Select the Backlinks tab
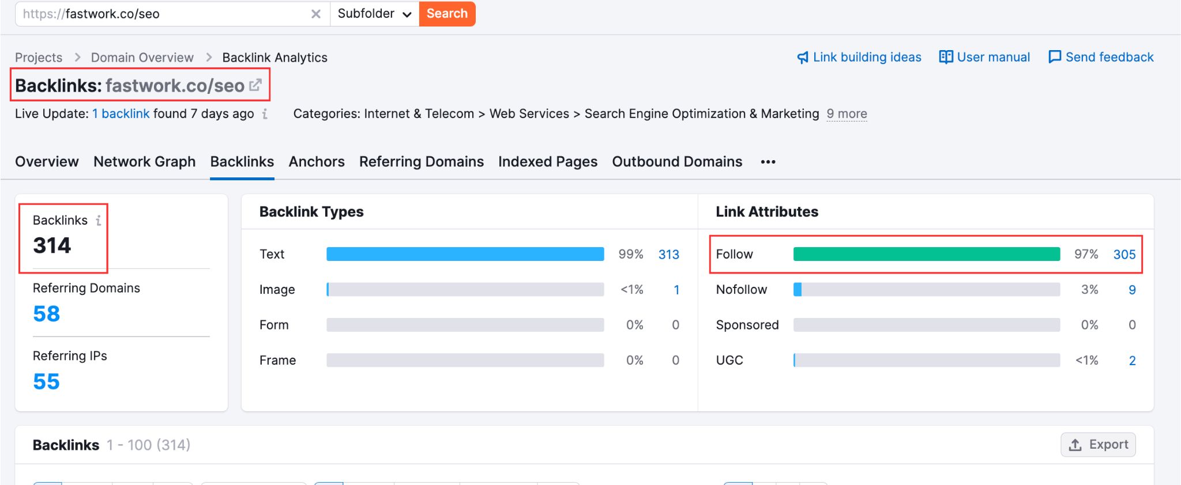1181x485 pixels. click(x=242, y=162)
